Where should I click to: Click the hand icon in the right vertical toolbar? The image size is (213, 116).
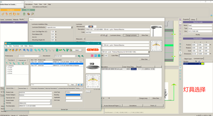coord(180,53)
